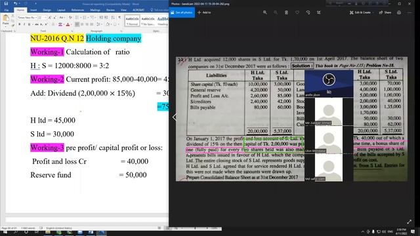Open the notification center on the taskbar
The image size is (420, 236).
click(413, 231)
